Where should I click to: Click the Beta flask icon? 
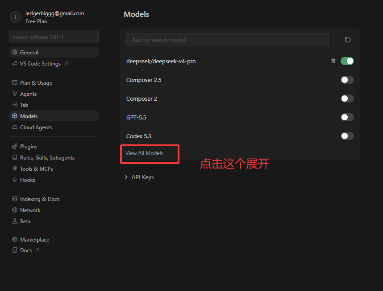[x=15, y=221]
